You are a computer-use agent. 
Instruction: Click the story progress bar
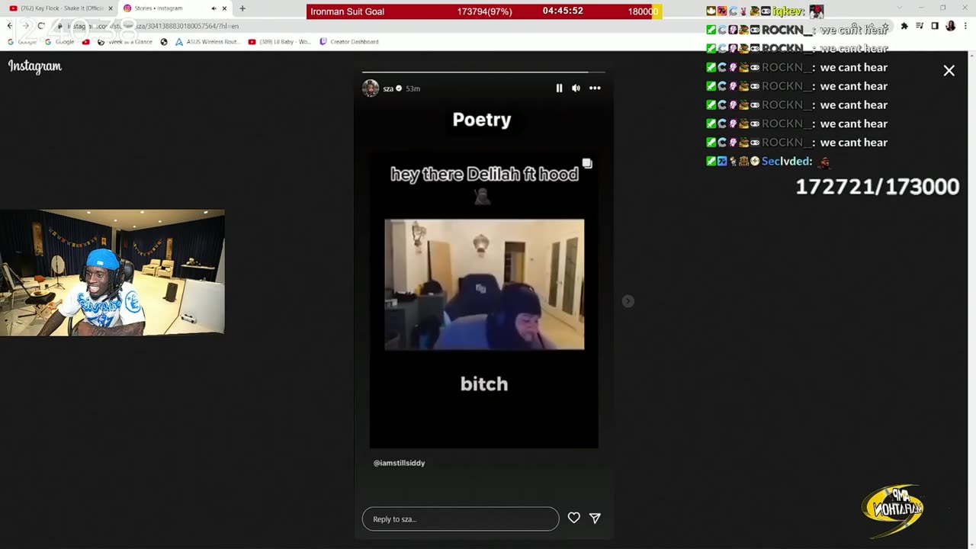coord(483,72)
